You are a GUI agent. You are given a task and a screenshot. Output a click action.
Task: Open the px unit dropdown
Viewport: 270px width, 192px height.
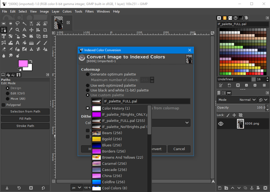tap(77, 188)
